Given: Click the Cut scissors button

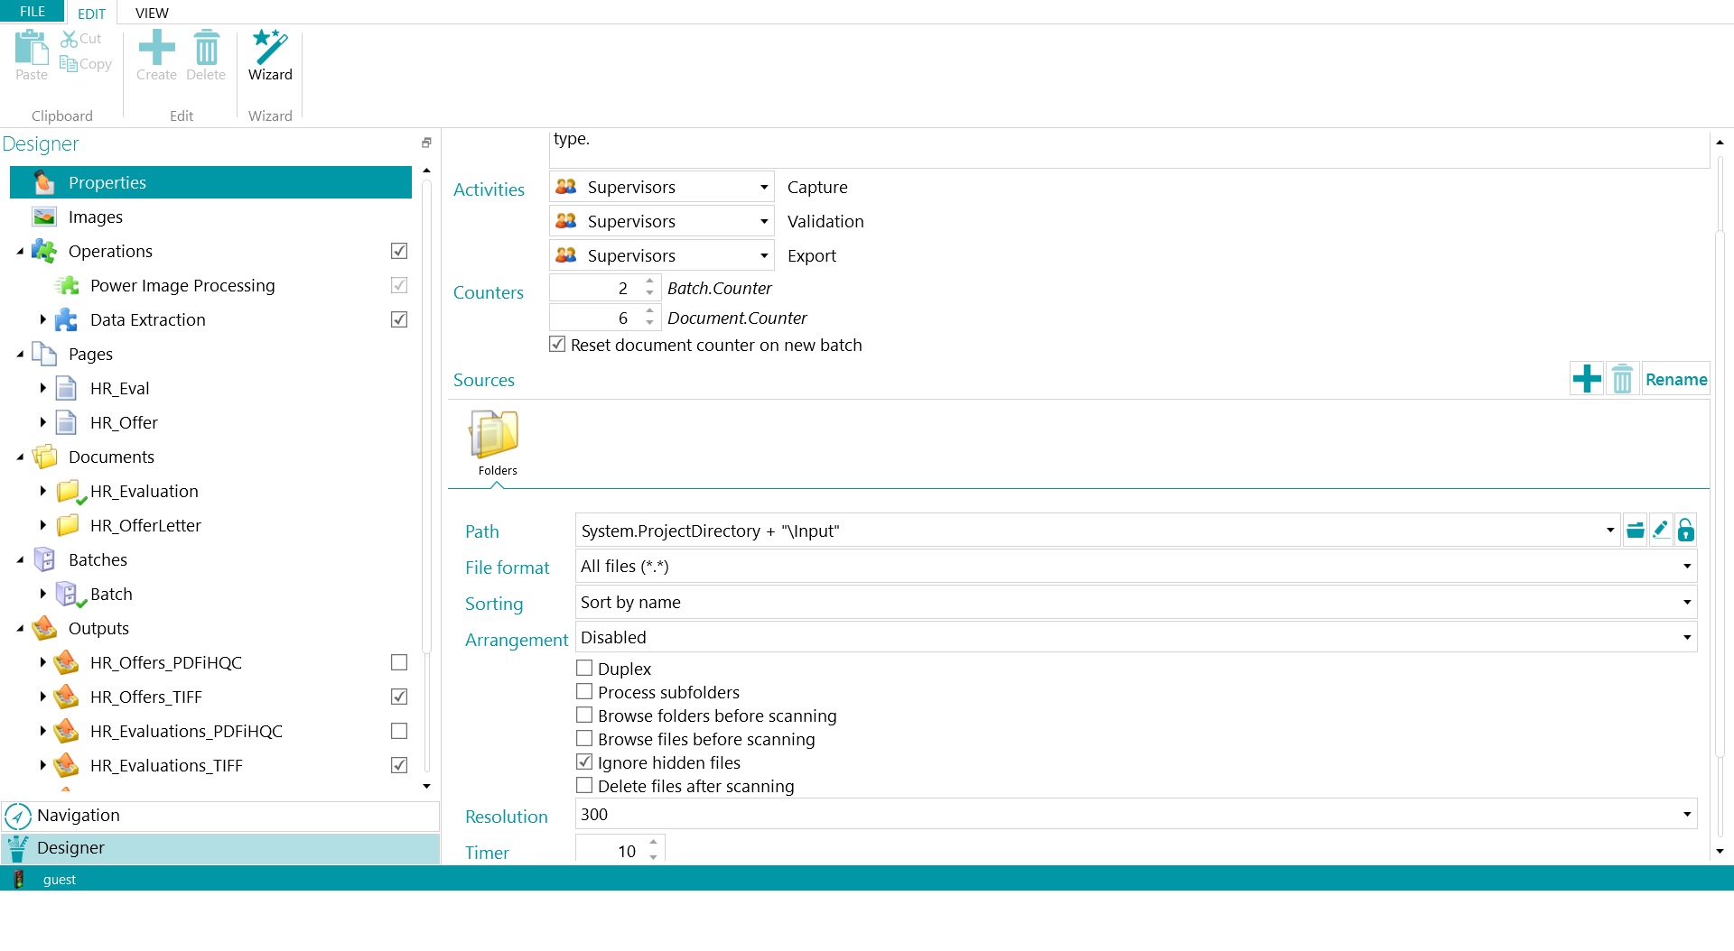Looking at the screenshot, I should coord(81,39).
